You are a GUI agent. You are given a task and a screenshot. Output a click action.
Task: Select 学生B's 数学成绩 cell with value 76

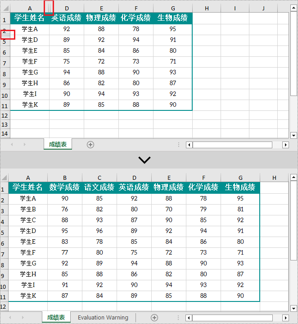pos(65,210)
